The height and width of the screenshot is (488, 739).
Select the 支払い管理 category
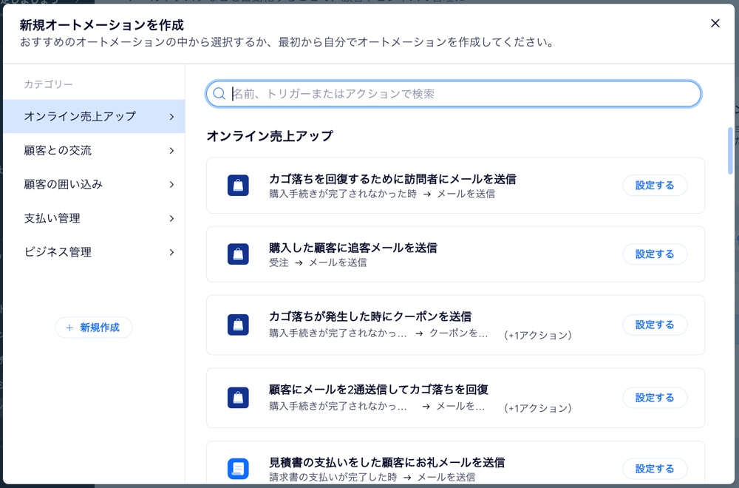(x=94, y=218)
